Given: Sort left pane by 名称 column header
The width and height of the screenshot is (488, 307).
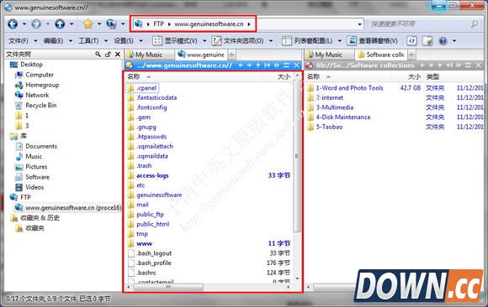Looking at the screenshot, I should pyautogui.click(x=134, y=76).
